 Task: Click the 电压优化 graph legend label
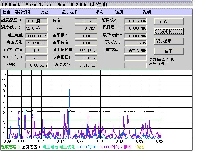tap(67, 147)
